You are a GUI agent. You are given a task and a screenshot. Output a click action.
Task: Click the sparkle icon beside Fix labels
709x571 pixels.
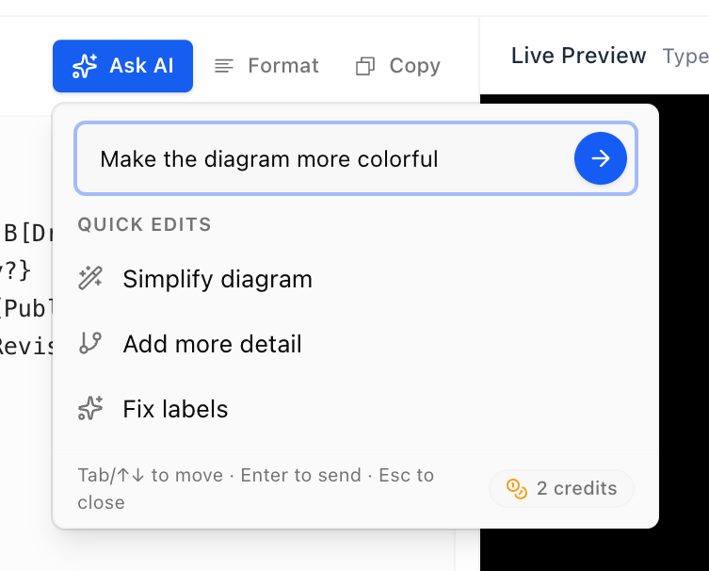tap(90, 408)
